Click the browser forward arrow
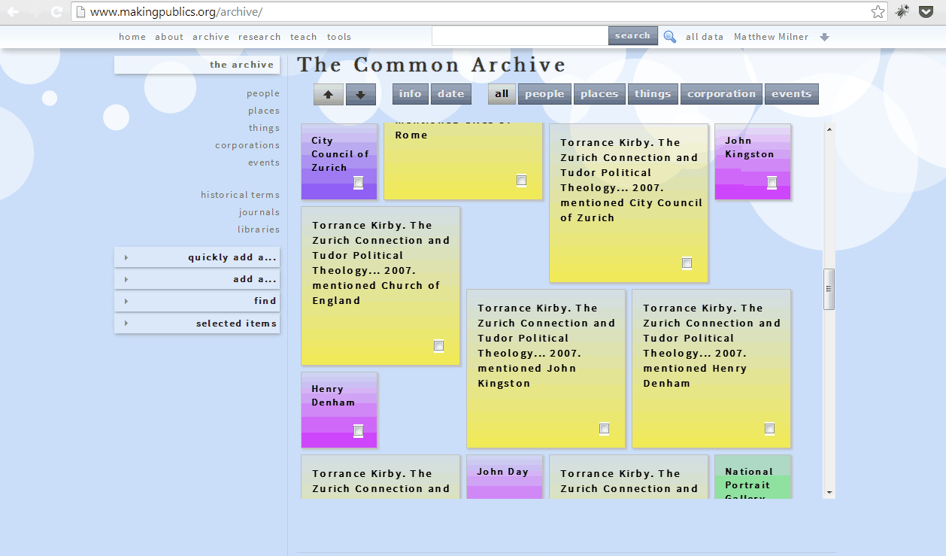946x556 pixels. pyautogui.click(x=34, y=11)
